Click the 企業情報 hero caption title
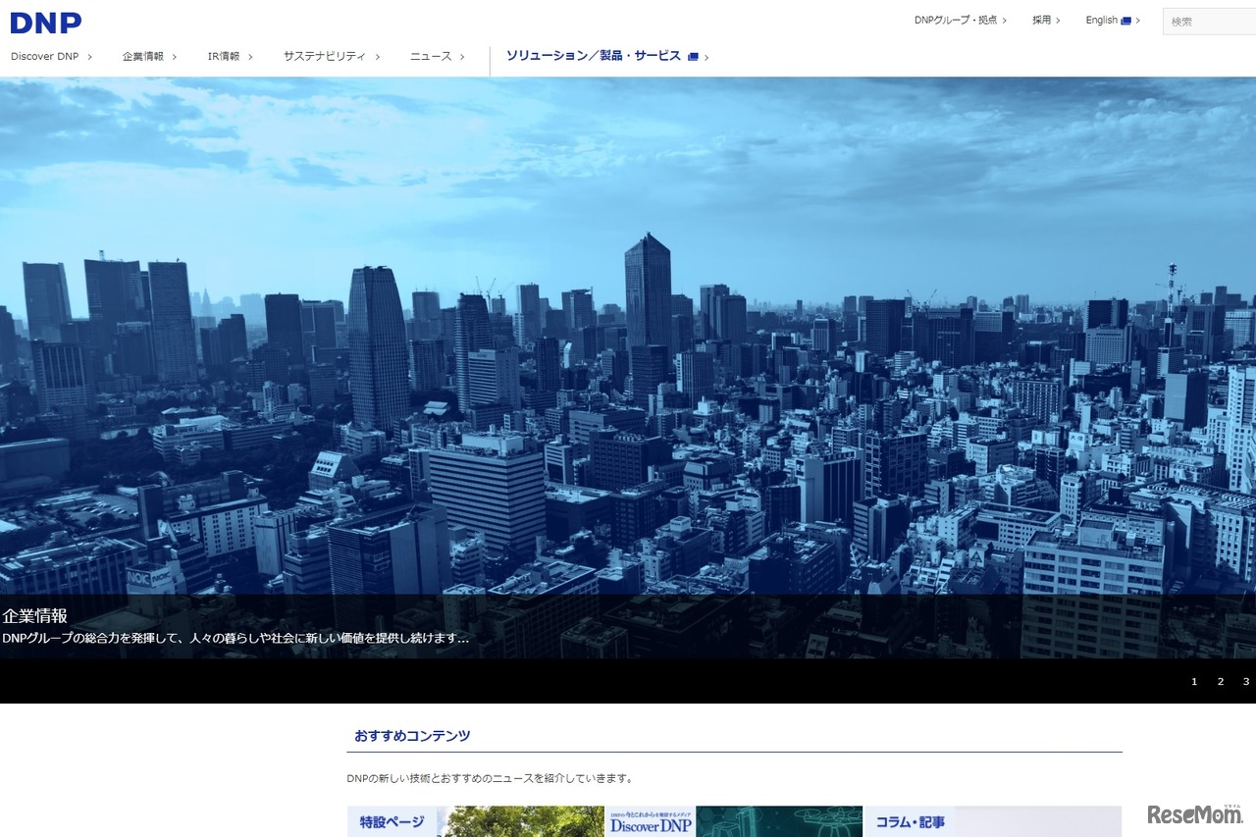 (35, 616)
